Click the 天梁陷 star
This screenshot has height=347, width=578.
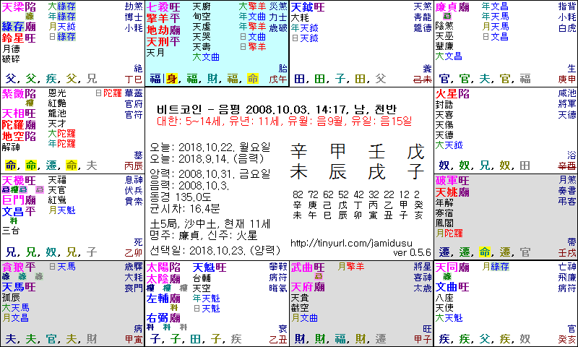point(19,7)
